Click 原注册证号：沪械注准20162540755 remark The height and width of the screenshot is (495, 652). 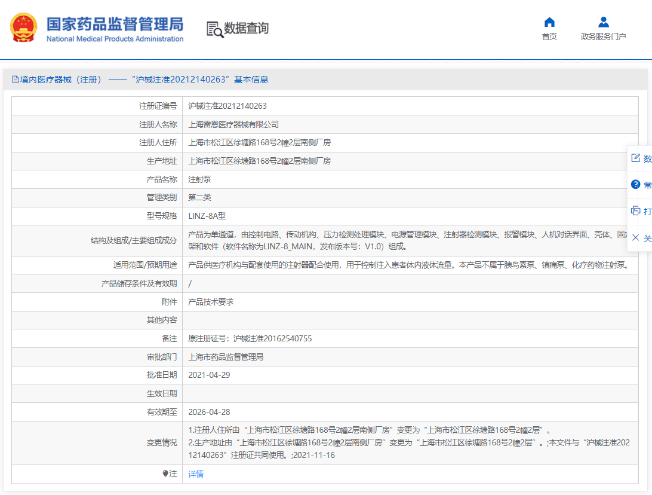pos(250,339)
